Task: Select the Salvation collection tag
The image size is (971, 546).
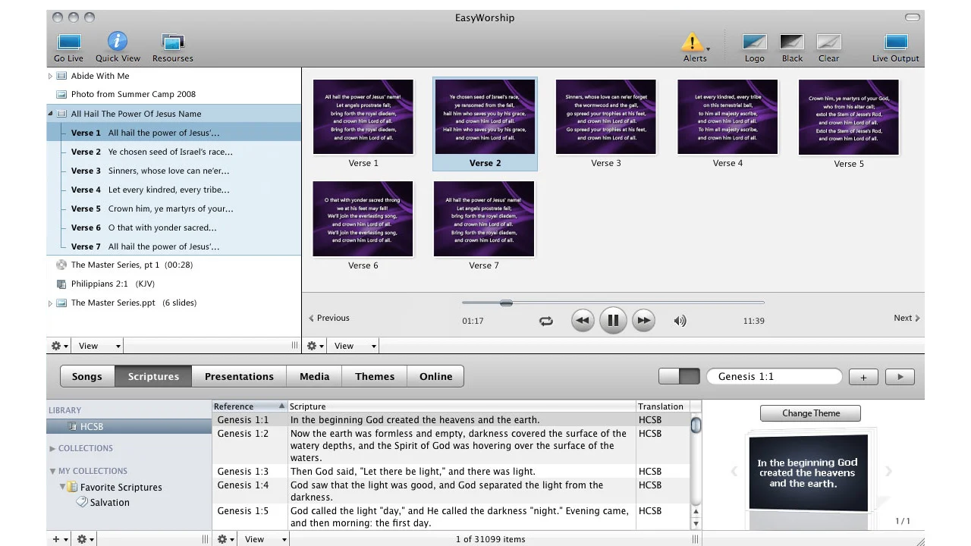Action: click(102, 502)
